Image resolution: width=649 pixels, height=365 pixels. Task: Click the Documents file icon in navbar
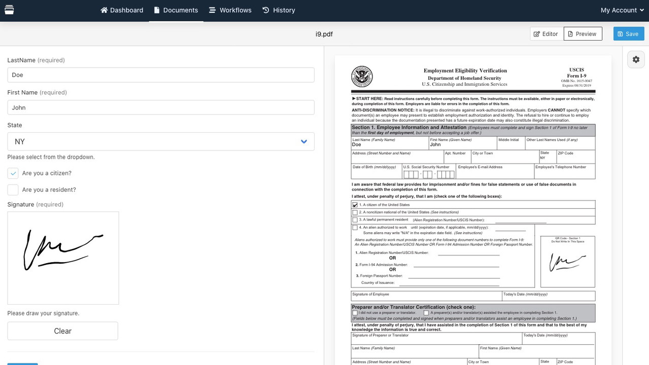(157, 10)
